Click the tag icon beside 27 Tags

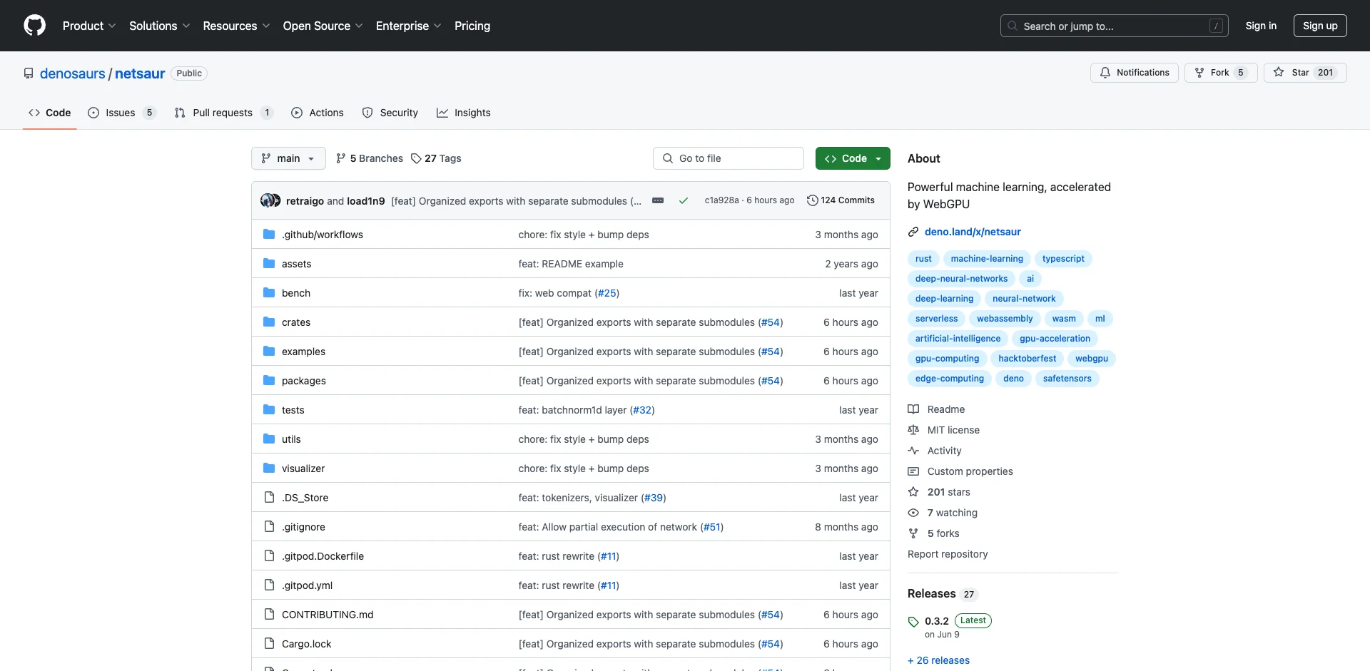pyautogui.click(x=416, y=158)
